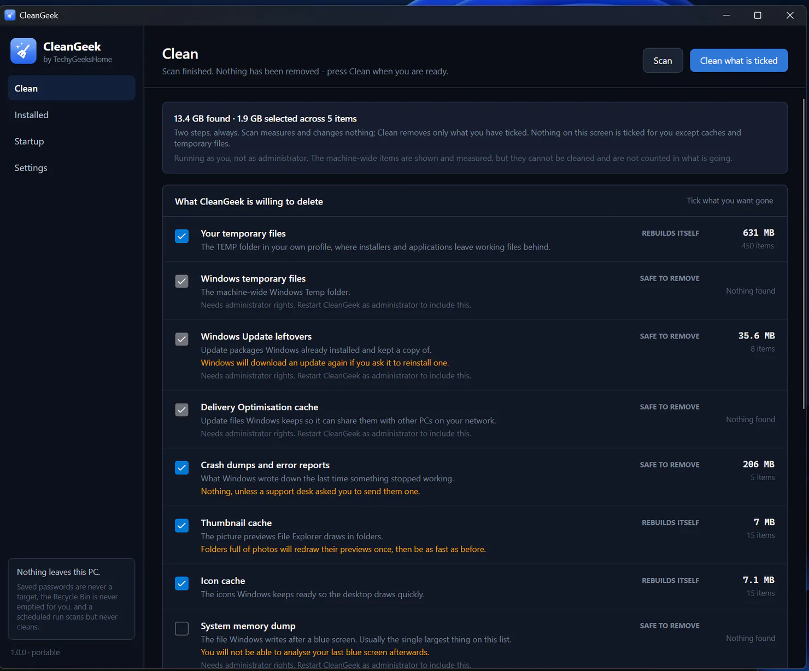Click 'Nothing found' on Delivery Optimisation row
The image size is (809, 671).
pyautogui.click(x=751, y=419)
